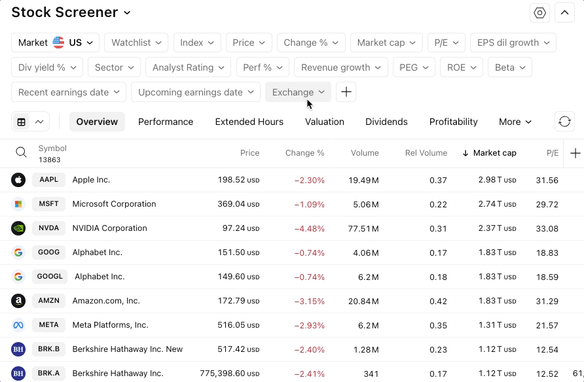
Task: Sort by Change % column header
Action: click(304, 153)
